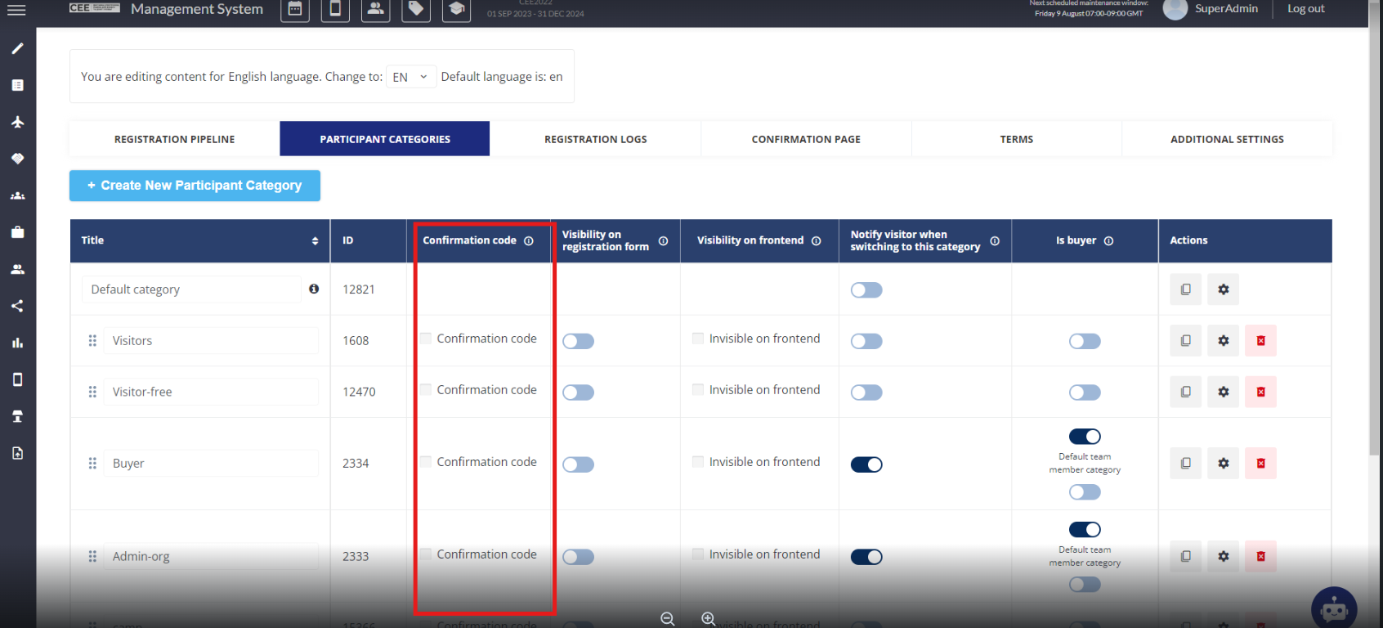Click the chatbot robot icon

[1333, 608]
